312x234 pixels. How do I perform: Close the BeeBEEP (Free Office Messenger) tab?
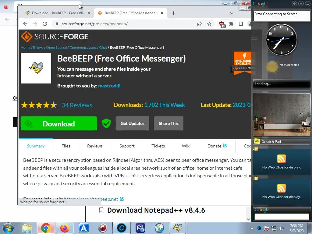[162, 13]
